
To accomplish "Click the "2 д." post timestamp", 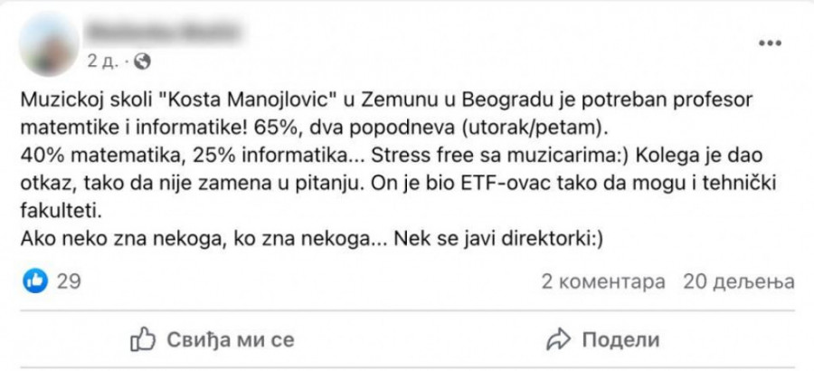I will click(x=101, y=62).
